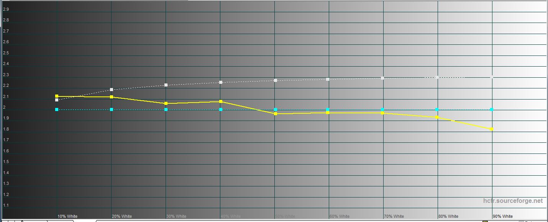Screen dimensions: 548x222
Task: Click the white reference point at 70% White
Action: (x=382, y=78)
